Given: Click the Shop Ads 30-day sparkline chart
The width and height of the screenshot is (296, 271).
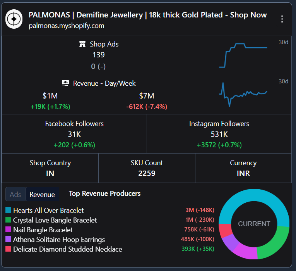Looking at the screenshot, I should pos(243,55).
